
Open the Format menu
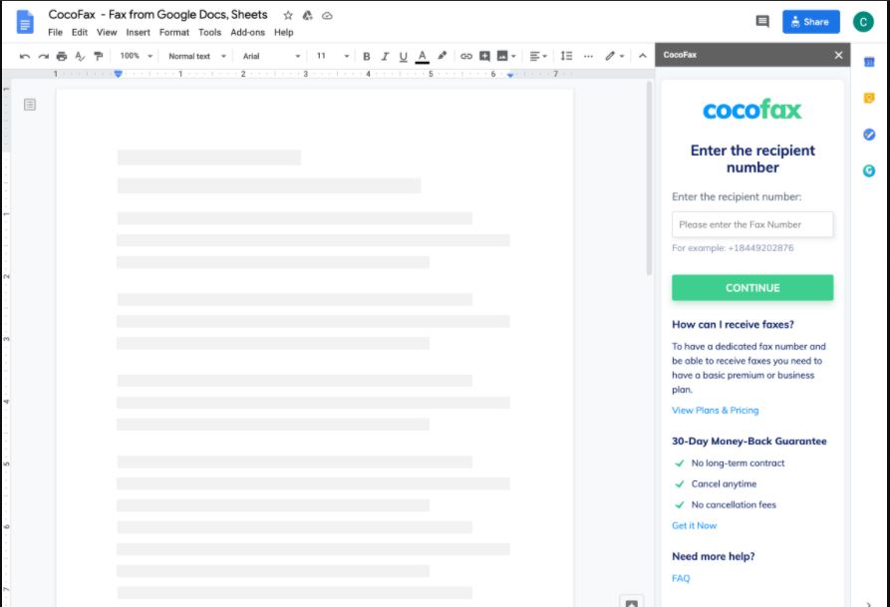pos(174,32)
